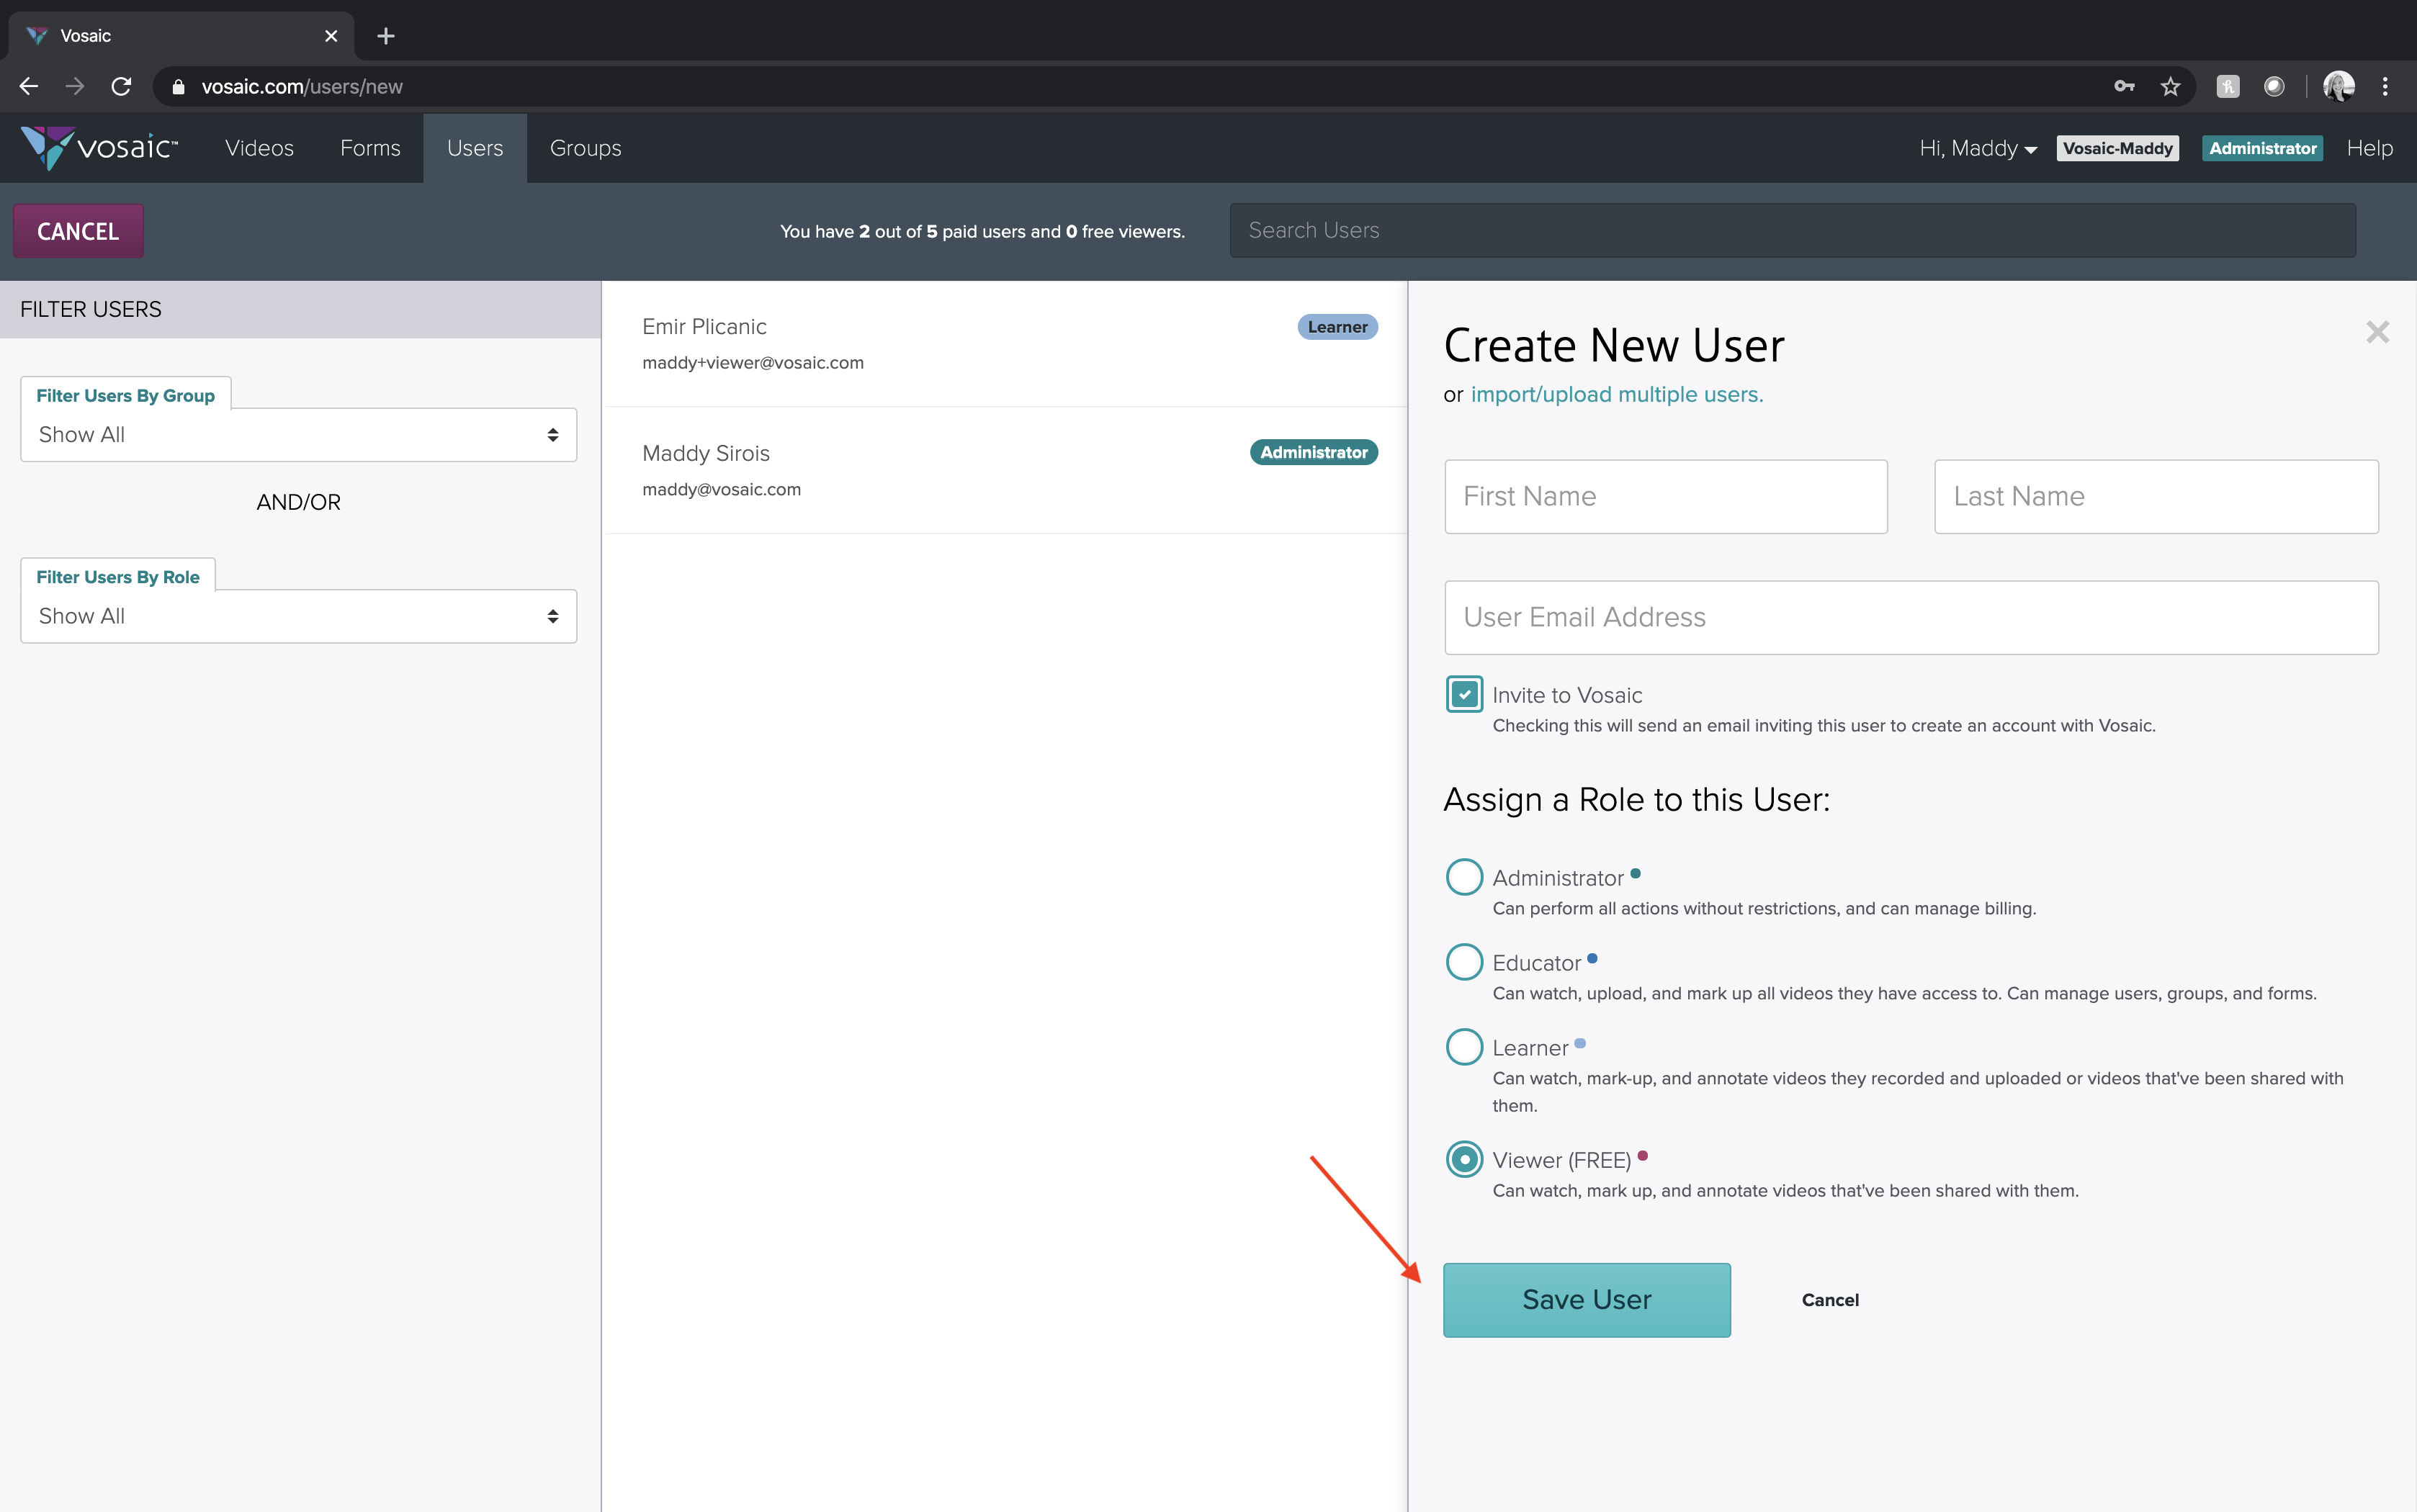Viewport: 2417px width, 1512px height.
Task: Open Filter Users By Group dropdown
Action: click(x=298, y=435)
